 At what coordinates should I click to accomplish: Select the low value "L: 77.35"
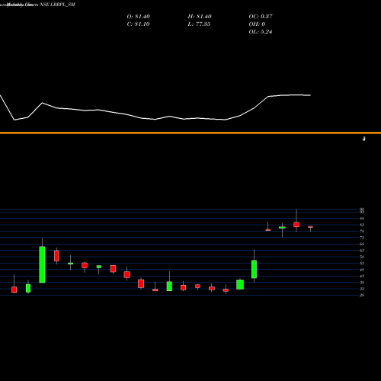199,24
